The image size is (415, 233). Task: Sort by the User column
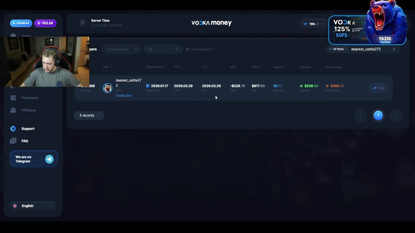107,67
